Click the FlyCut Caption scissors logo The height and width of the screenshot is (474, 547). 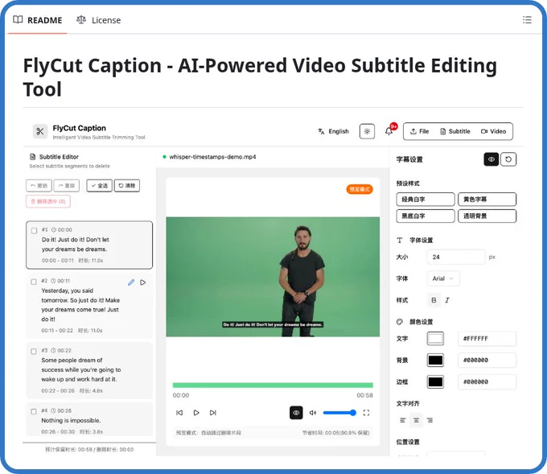40,132
